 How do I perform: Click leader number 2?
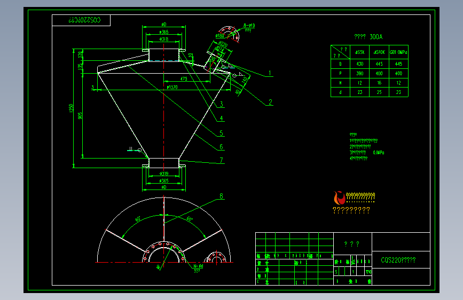(270, 102)
